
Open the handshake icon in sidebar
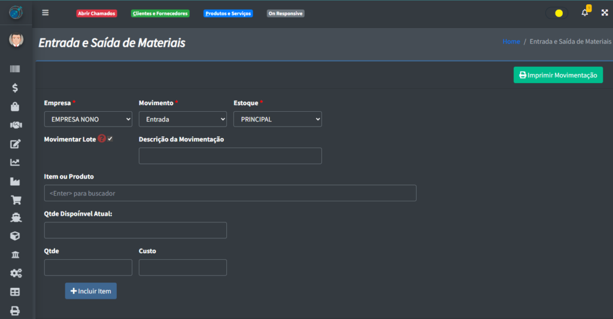(16, 125)
